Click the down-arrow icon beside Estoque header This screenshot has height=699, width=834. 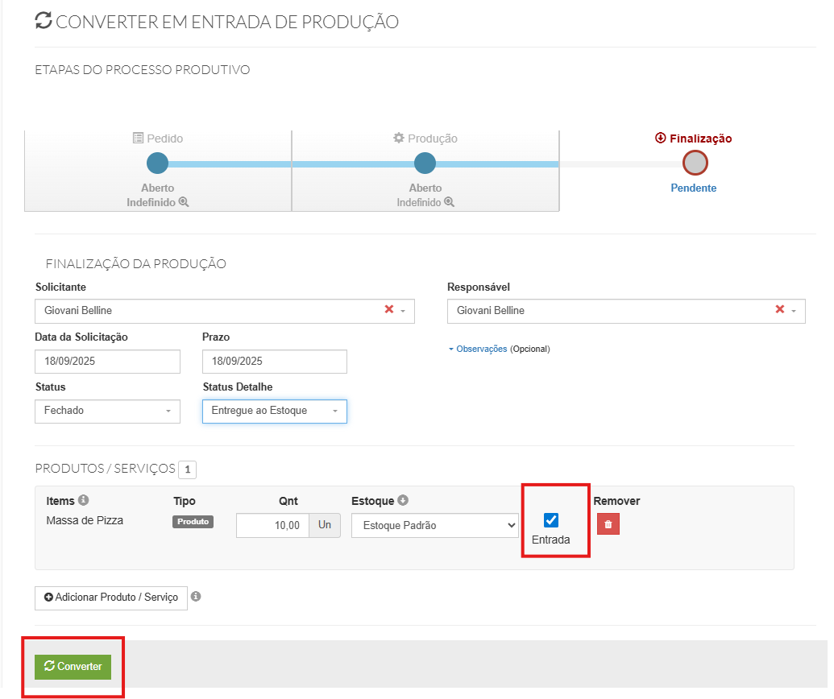click(x=403, y=501)
